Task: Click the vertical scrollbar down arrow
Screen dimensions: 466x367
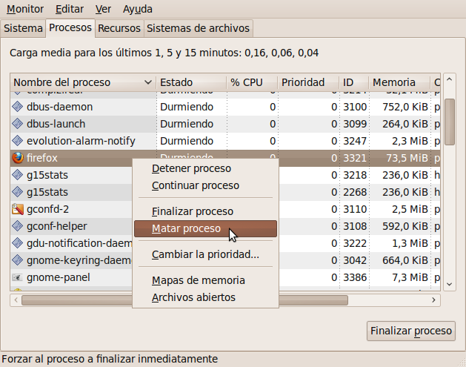Action: point(450,284)
